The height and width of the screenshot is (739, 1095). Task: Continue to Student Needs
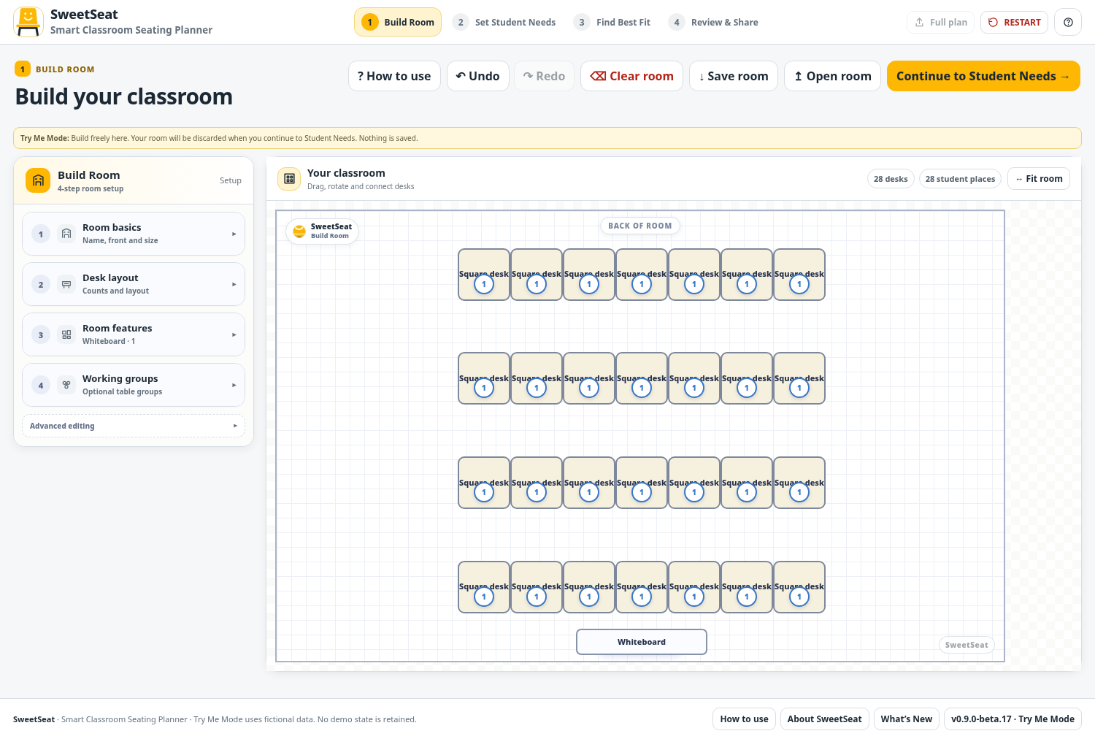pos(983,76)
